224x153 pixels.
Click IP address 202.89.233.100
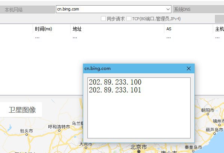(x=115, y=82)
